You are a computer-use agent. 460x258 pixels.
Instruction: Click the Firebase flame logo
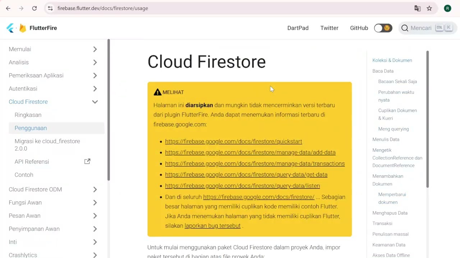tap(23, 28)
